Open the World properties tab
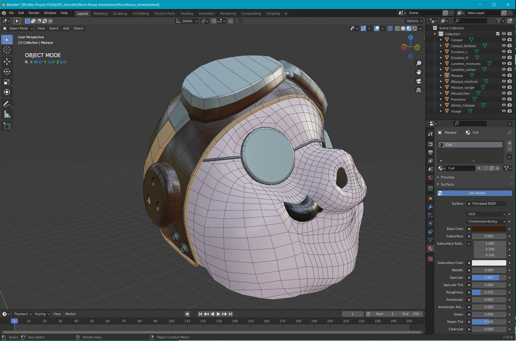This screenshot has height=341, width=516. click(430, 178)
